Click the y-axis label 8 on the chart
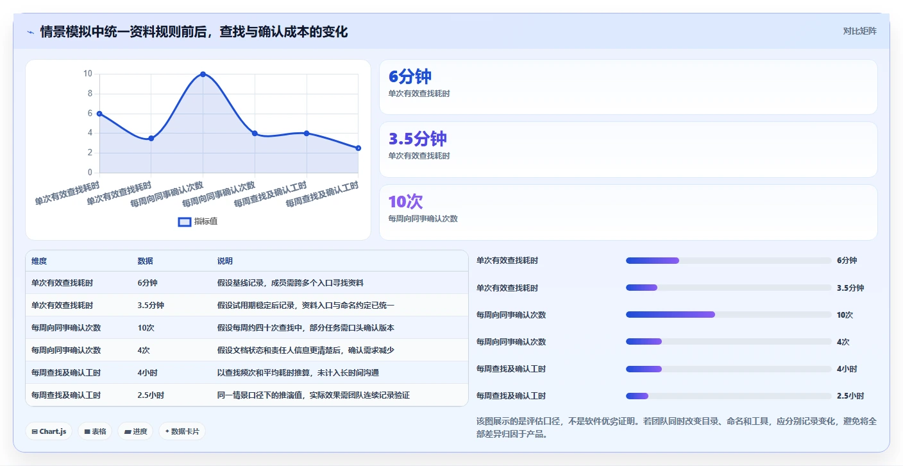 (90, 94)
